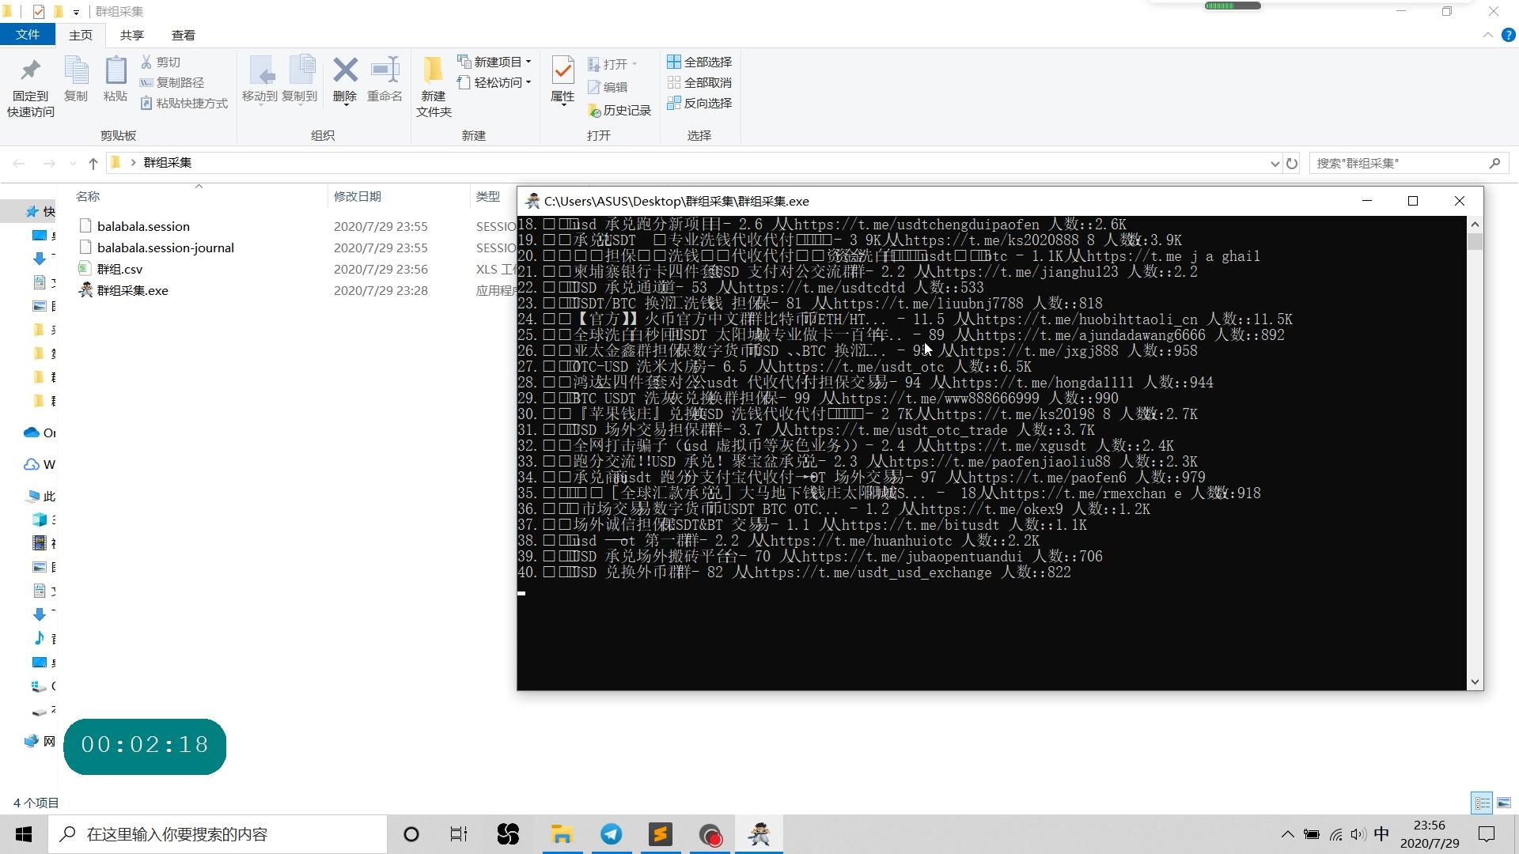Open File Explorer from the taskbar

point(563,834)
